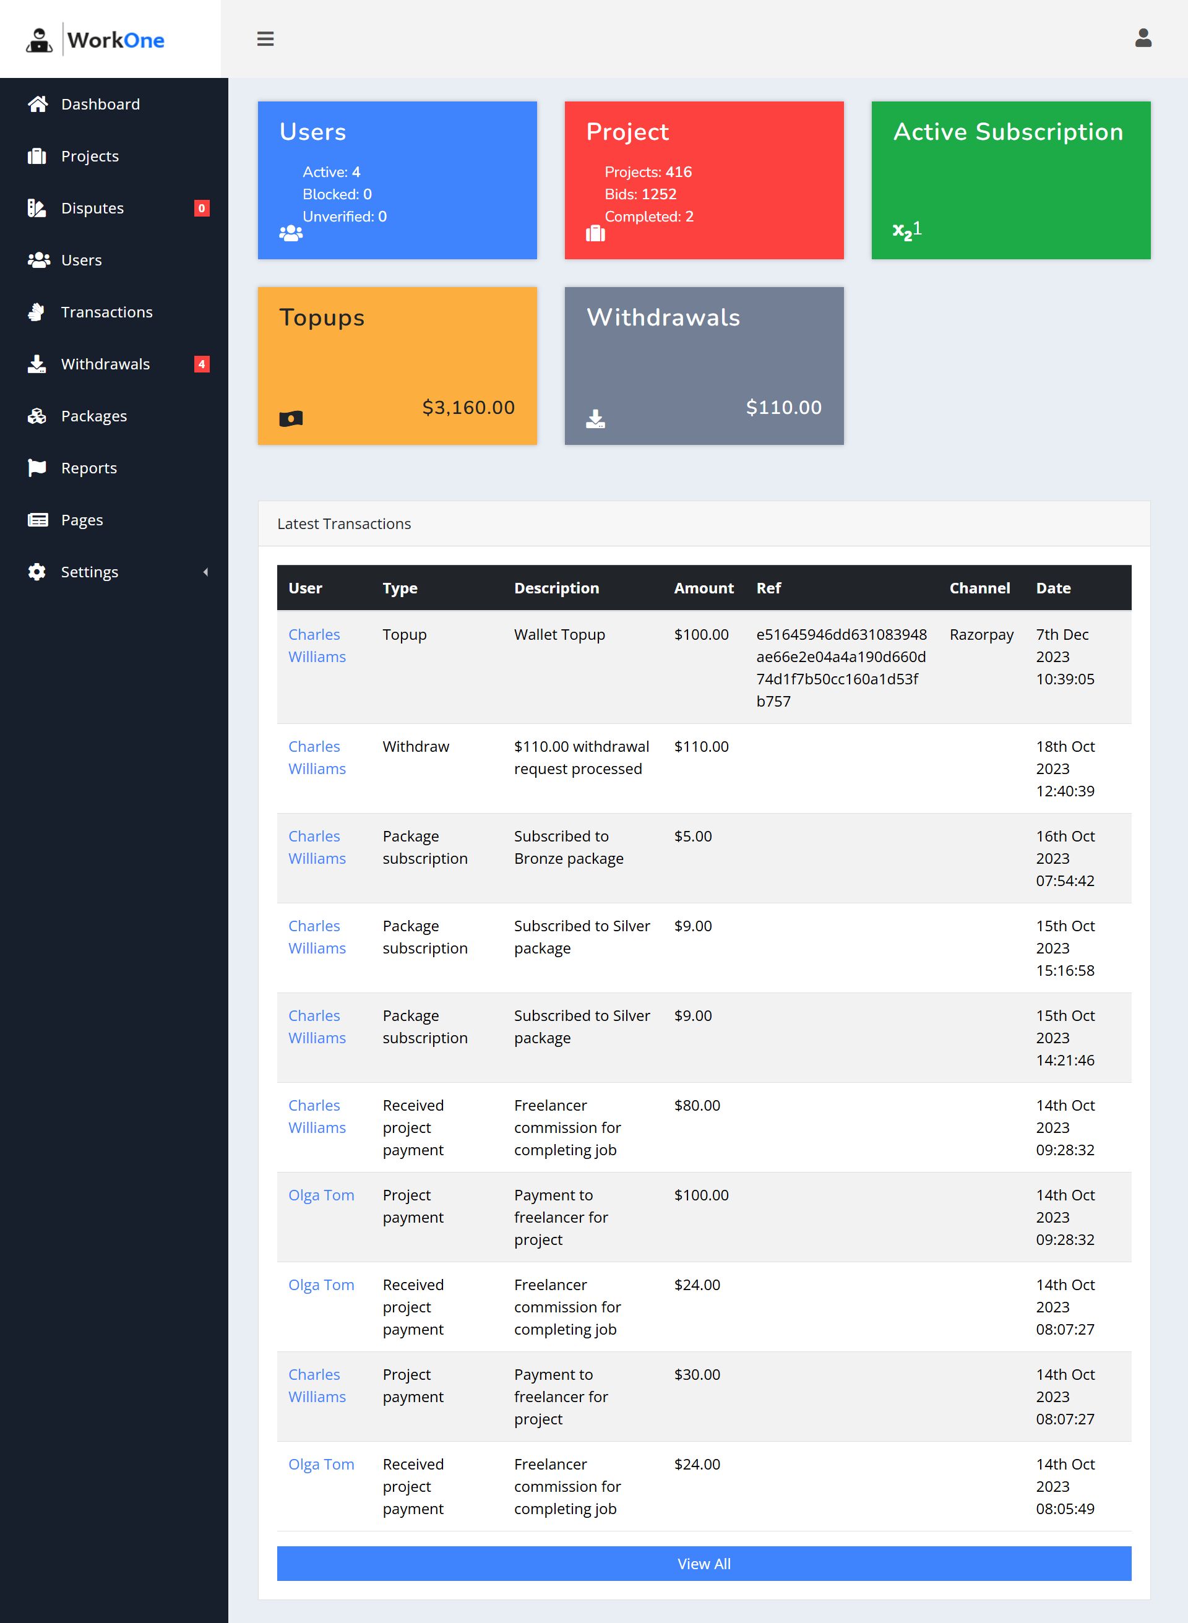
Task: Select the Packages box icon
Action: (37, 416)
